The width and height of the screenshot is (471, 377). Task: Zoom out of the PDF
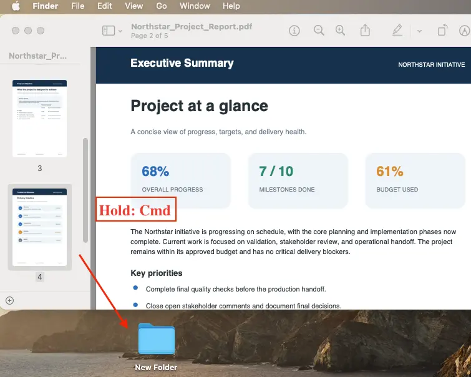[x=319, y=31]
